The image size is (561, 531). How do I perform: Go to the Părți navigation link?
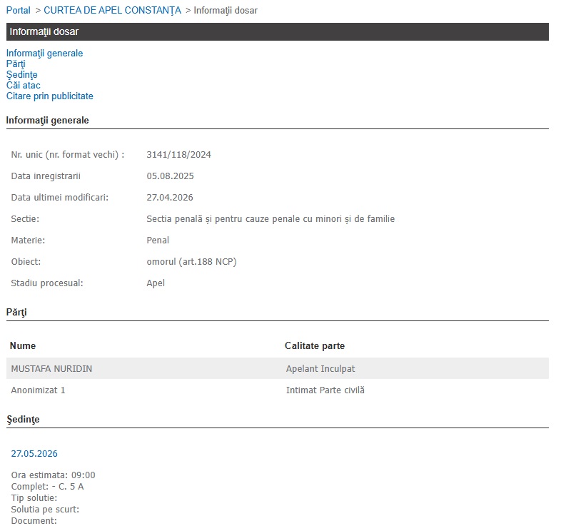[x=16, y=64]
